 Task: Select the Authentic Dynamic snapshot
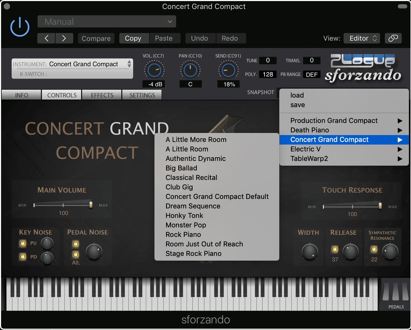pos(217,159)
